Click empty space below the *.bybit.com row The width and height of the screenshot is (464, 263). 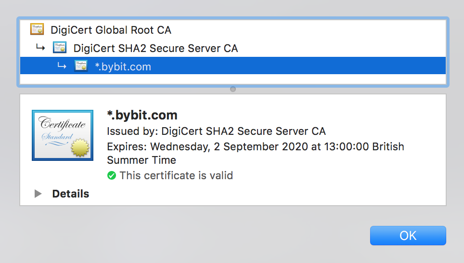233,79
